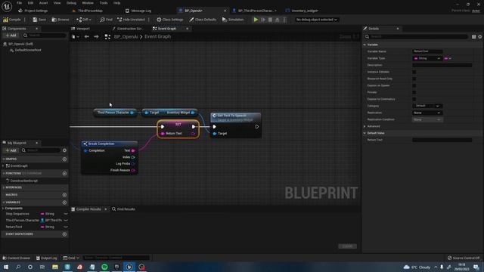Image resolution: width=484 pixels, height=272 pixels.
Task: Click the Find magnifier icon in toolbar
Action: click(103, 20)
